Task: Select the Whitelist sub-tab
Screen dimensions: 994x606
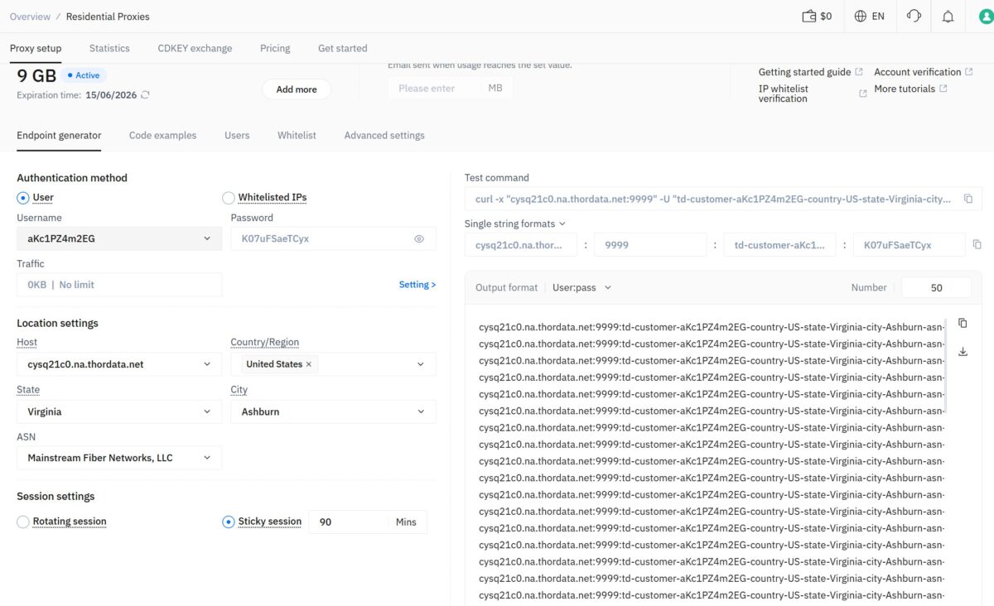Action: [297, 135]
